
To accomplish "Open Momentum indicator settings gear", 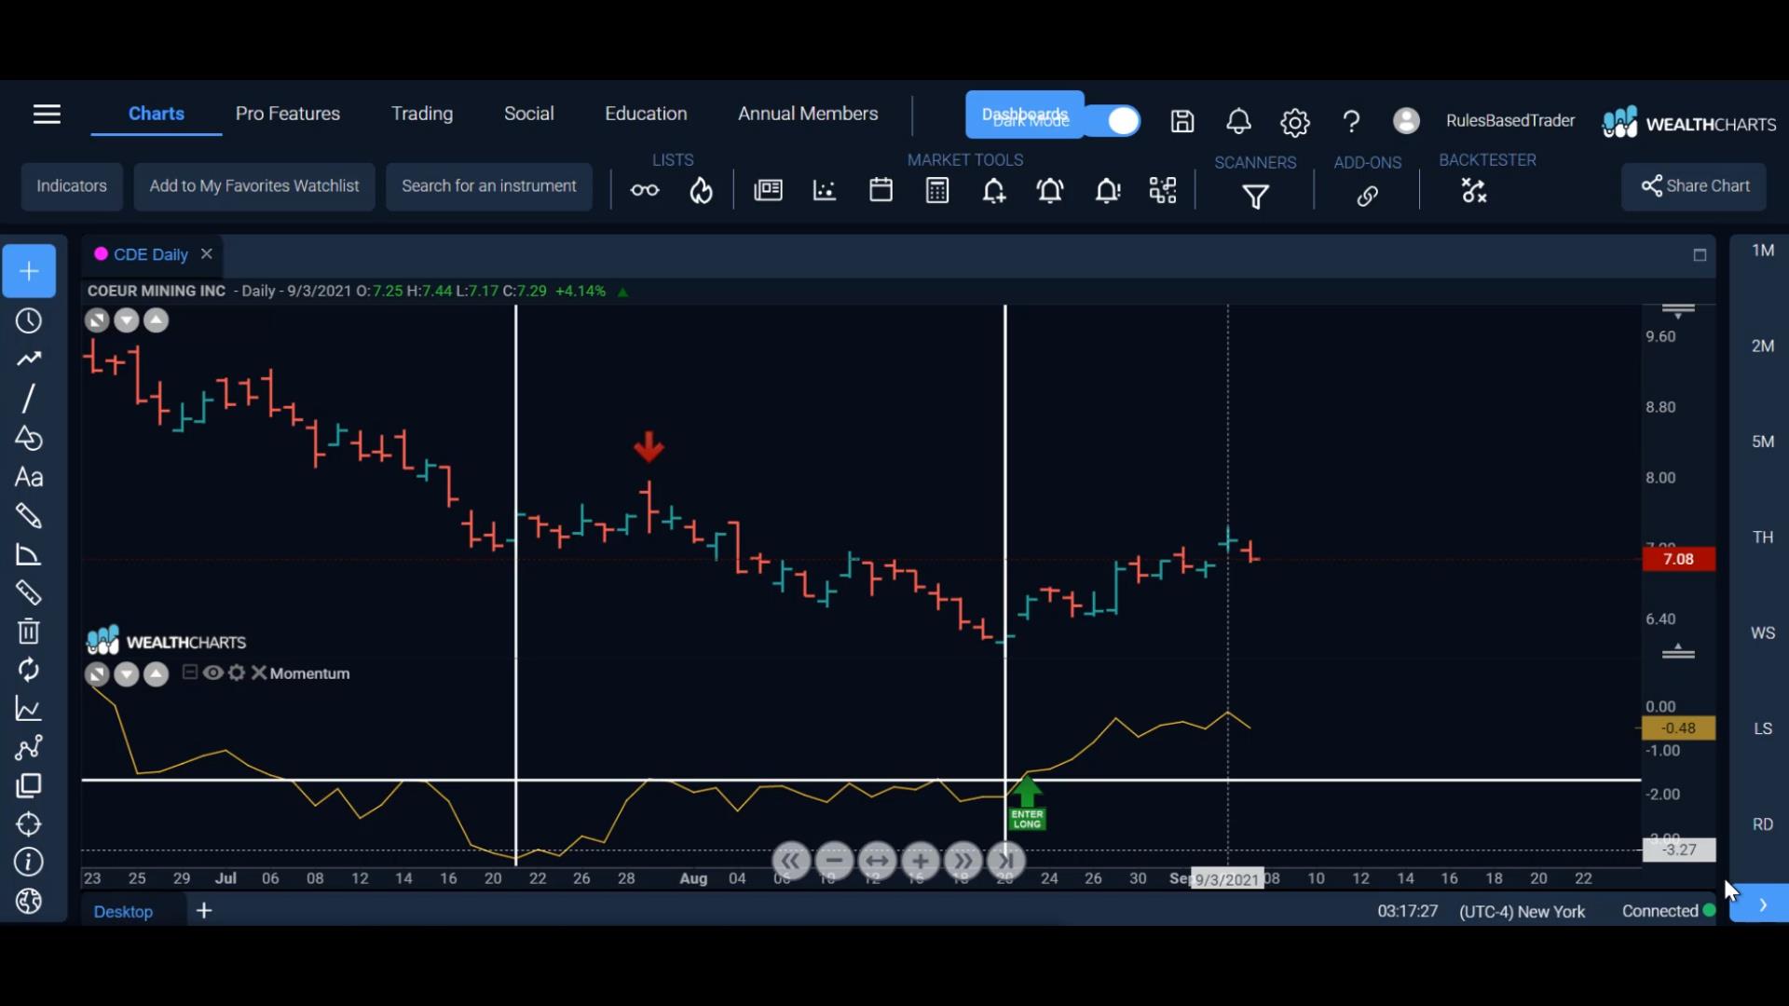I will click(237, 673).
